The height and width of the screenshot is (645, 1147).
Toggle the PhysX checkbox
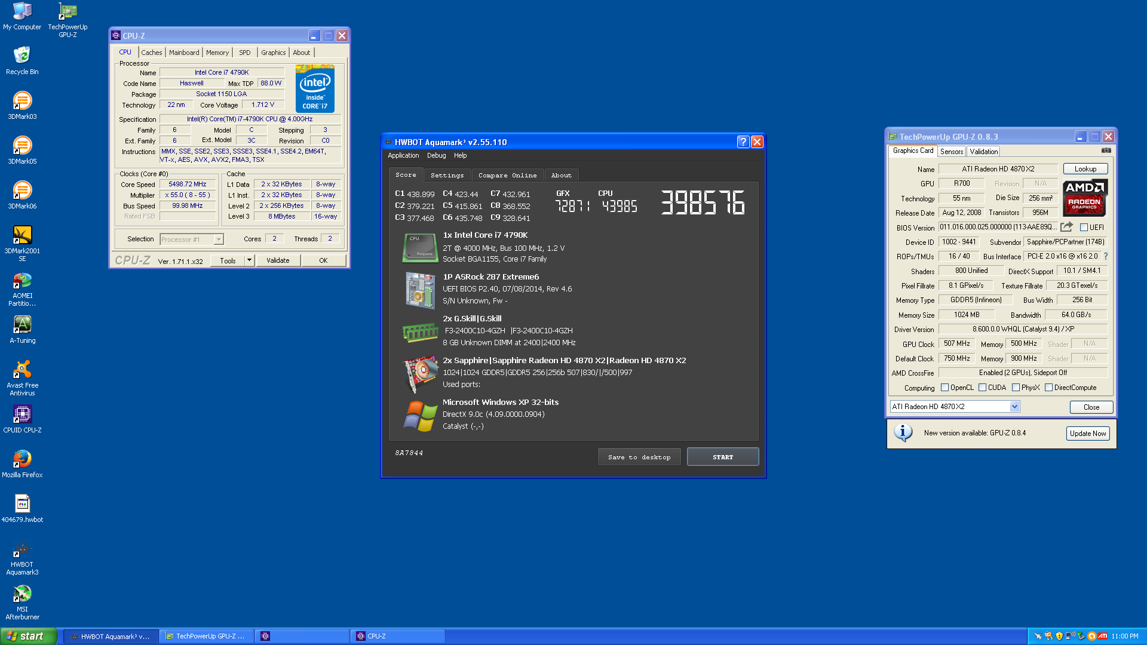[x=1016, y=388]
